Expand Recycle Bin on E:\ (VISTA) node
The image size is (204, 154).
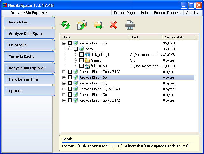(x=64, y=89)
